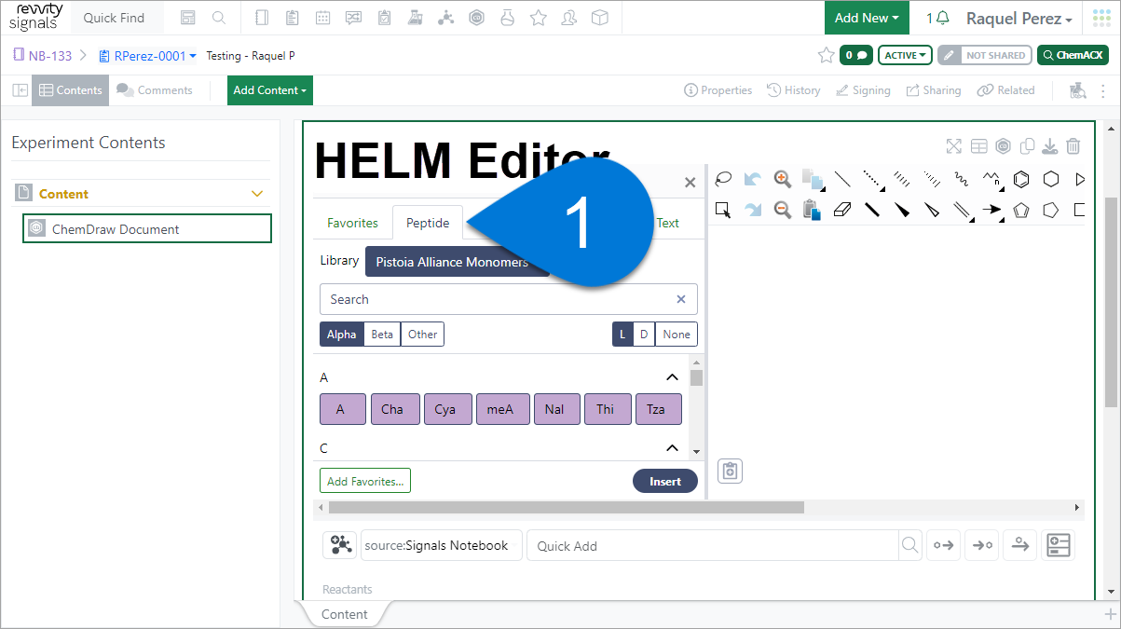The width and height of the screenshot is (1121, 629).
Task: Click the Paste clipboard tool icon
Action: tap(812, 210)
